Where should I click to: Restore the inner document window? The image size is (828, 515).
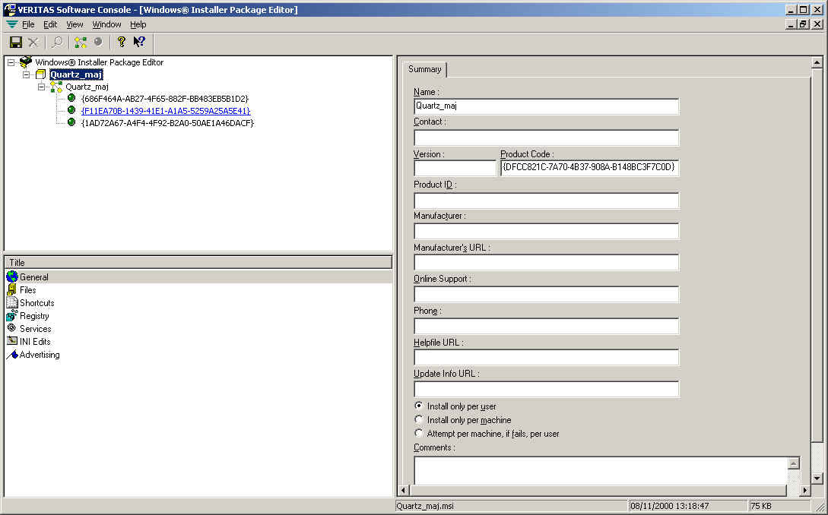pos(803,24)
